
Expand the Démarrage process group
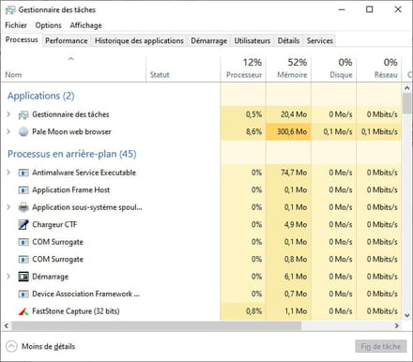[8, 277]
